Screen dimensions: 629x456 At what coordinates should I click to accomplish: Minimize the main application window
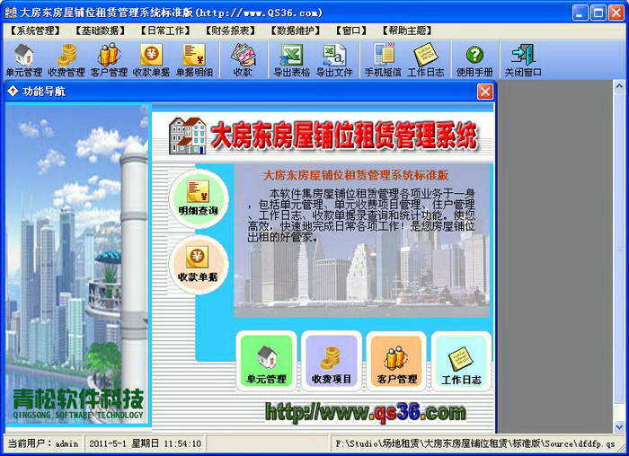coord(580,13)
